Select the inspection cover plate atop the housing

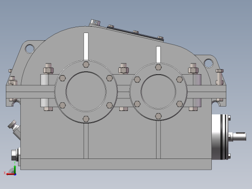(x=135, y=33)
